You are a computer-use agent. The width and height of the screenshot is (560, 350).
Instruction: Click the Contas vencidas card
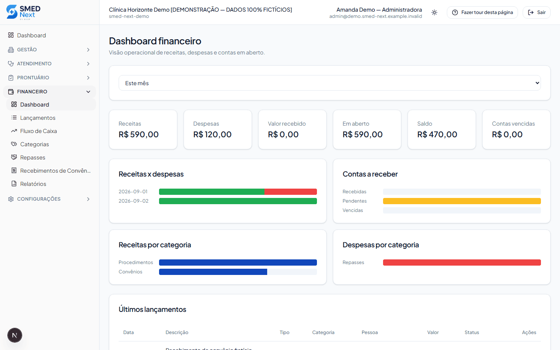coord(516,129)
